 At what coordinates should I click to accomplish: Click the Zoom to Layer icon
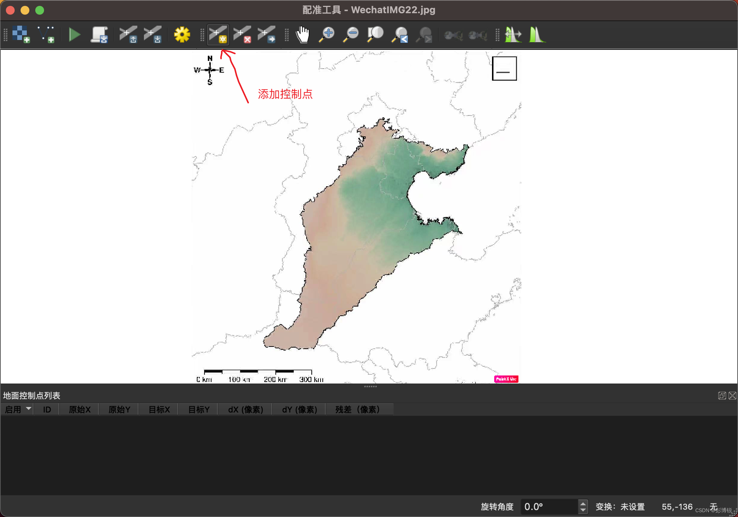(x=375, y=34)
